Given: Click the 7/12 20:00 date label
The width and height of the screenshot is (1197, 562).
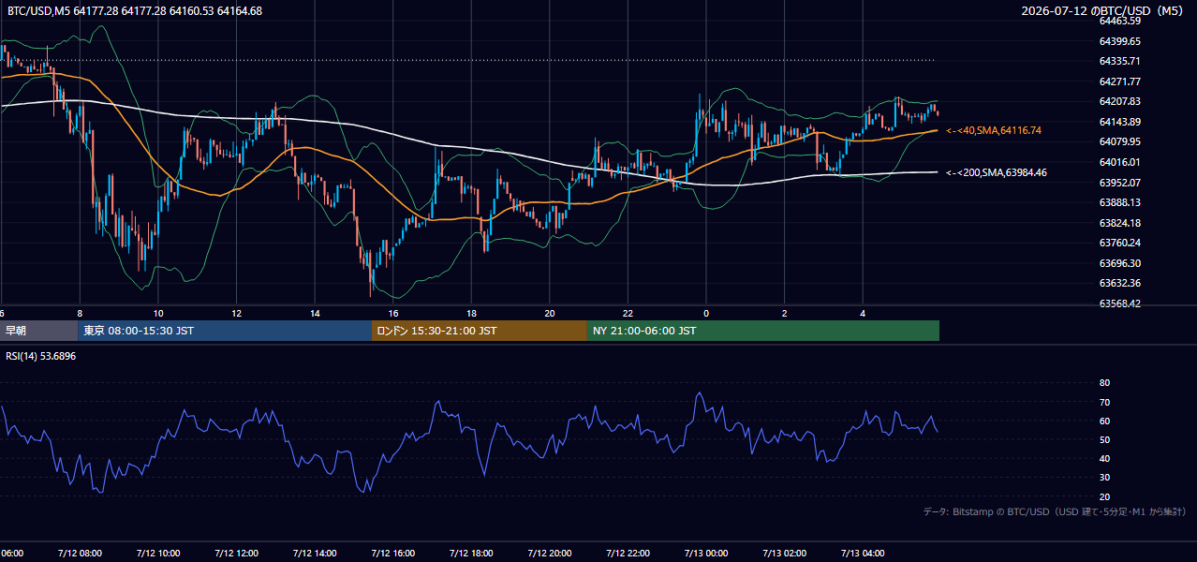Looking at the screenshot, I should point(549,553).
